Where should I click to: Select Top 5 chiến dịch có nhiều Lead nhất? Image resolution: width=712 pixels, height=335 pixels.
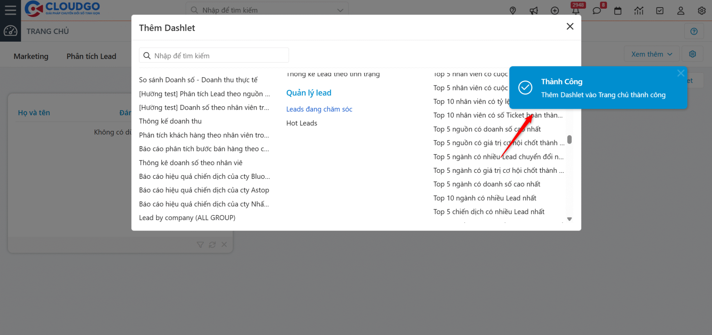[x=489, y=212]
